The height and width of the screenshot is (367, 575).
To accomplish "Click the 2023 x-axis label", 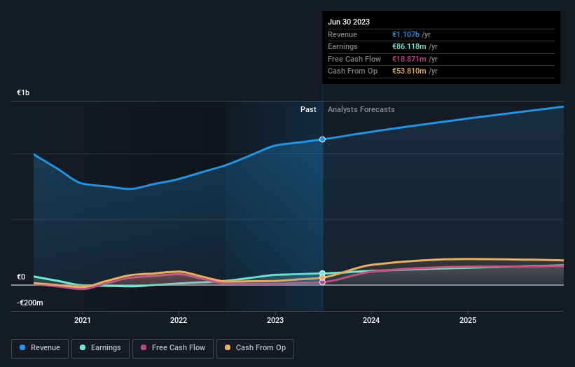I will click(x=275, y=321).
